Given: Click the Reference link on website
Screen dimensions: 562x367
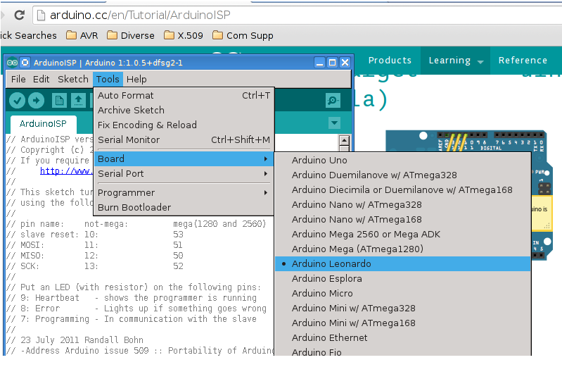Looking at the screenshot, I should point(523,61).
